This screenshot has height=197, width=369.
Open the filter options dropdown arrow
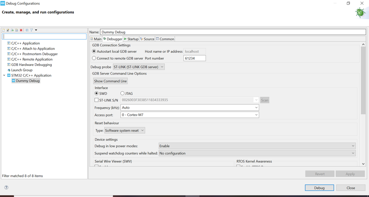36,30
